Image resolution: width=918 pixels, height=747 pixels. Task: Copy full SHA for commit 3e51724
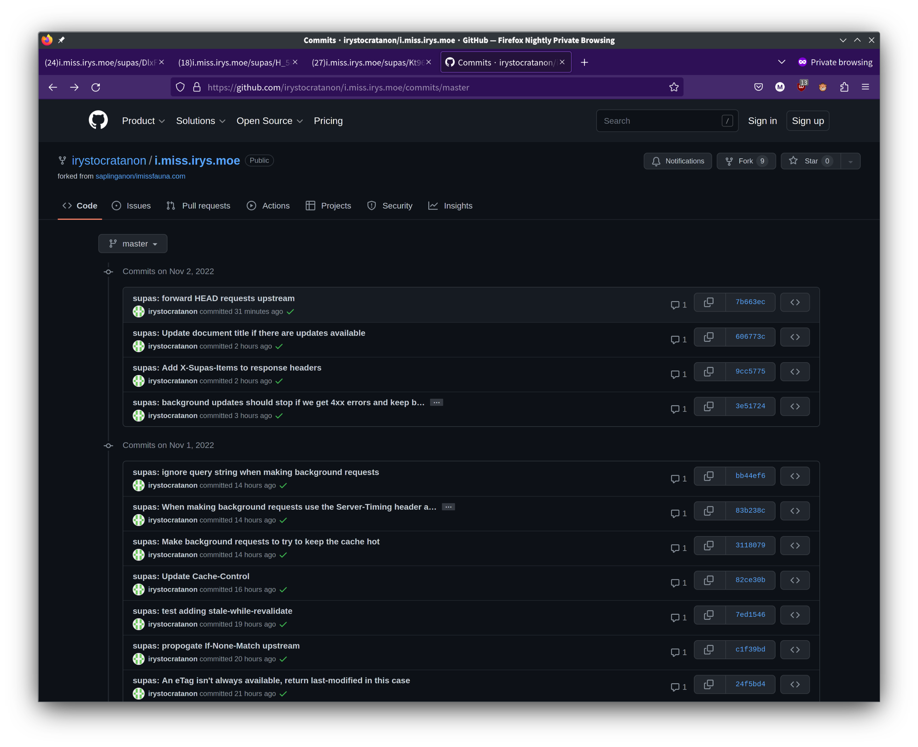(x=709, y=406)
